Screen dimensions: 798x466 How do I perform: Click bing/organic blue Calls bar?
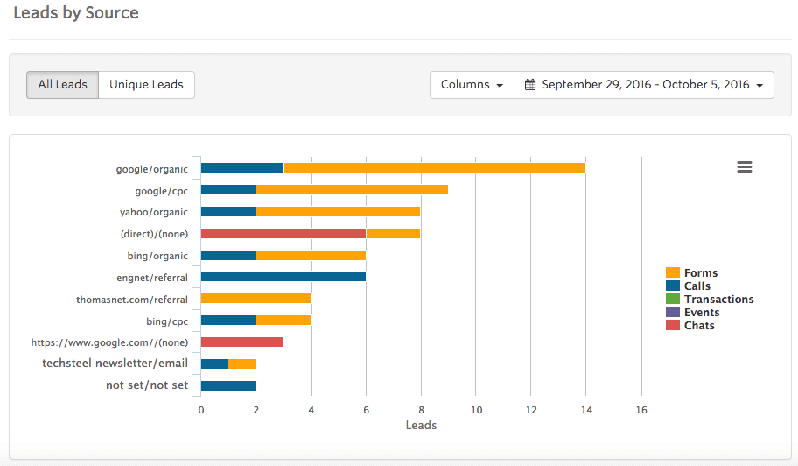click(228, 255)
